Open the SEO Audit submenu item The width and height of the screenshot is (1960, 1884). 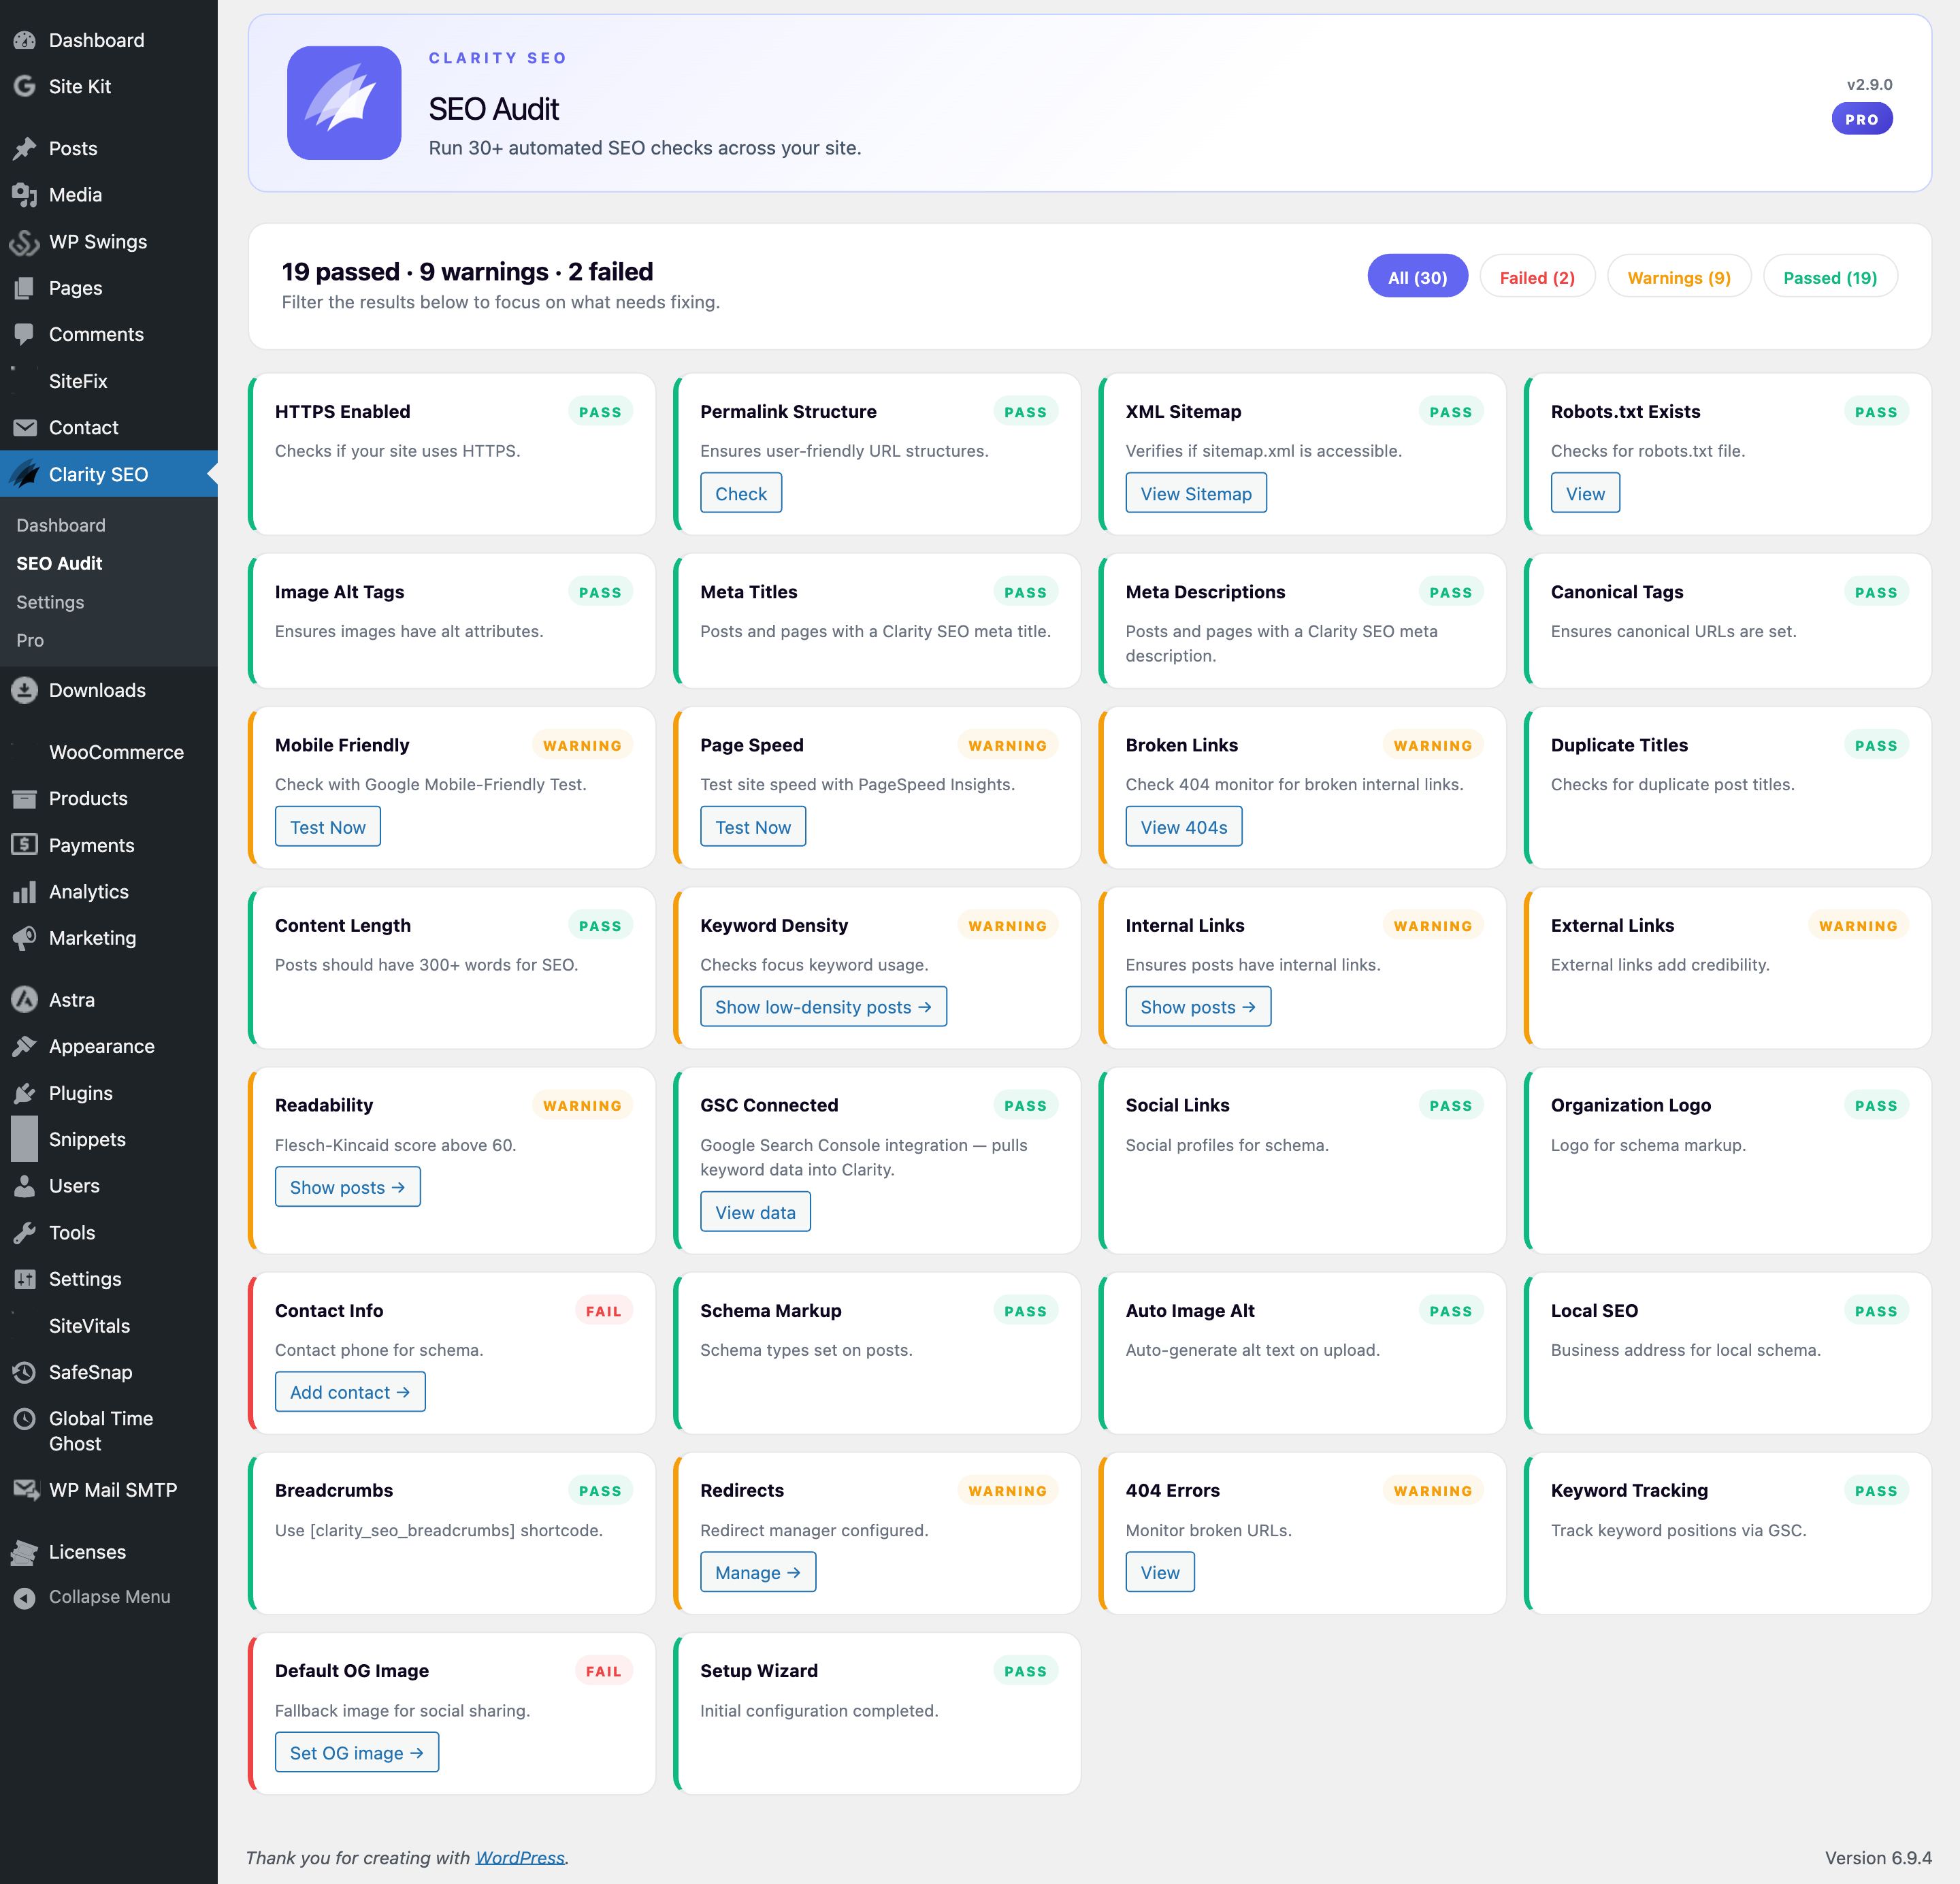(59, 563)
